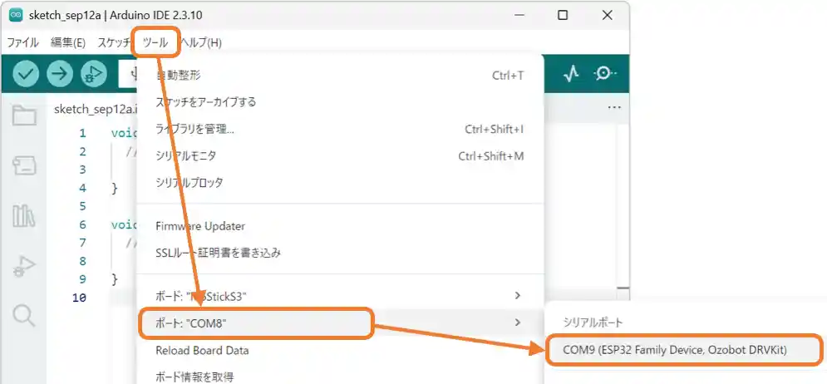Click the Upload arrow button

click(x=60, y=74)
